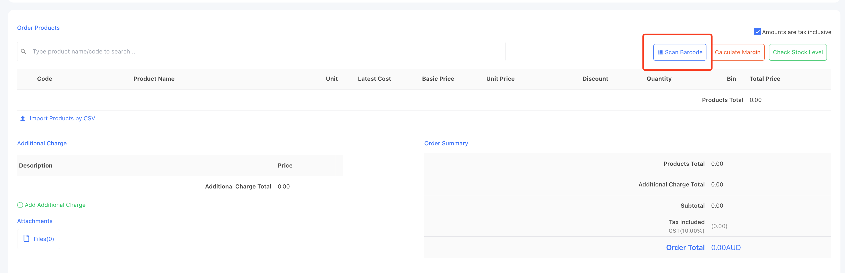Click the GST(10.00%) tax label
Viewport: 845px width, 273px height.
coord(686,231)
